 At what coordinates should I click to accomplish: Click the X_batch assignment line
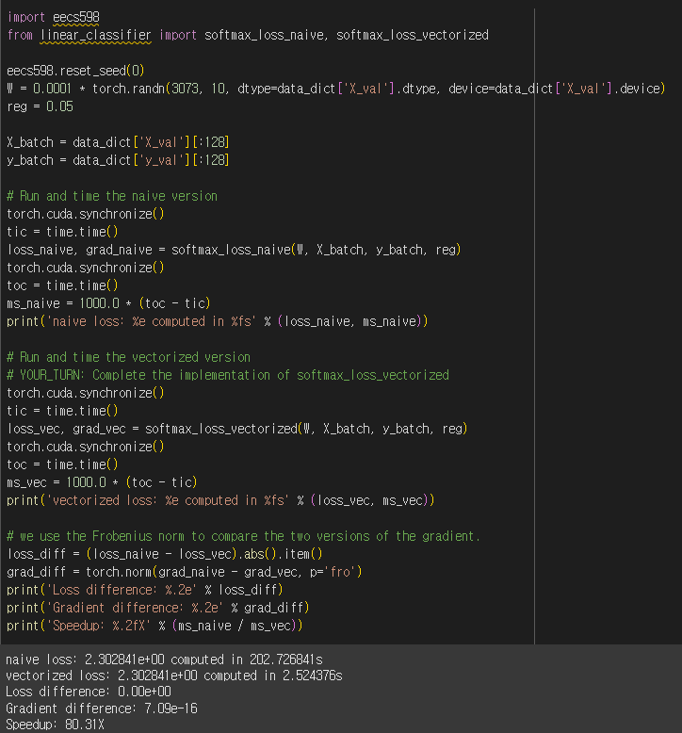[119, 142]
